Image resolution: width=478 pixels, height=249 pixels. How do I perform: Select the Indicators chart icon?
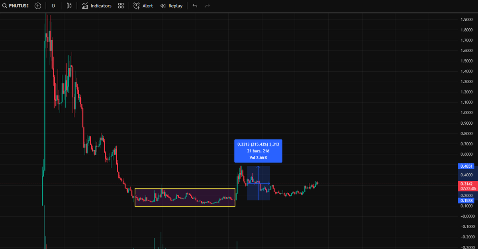click(x=84, y=6)
